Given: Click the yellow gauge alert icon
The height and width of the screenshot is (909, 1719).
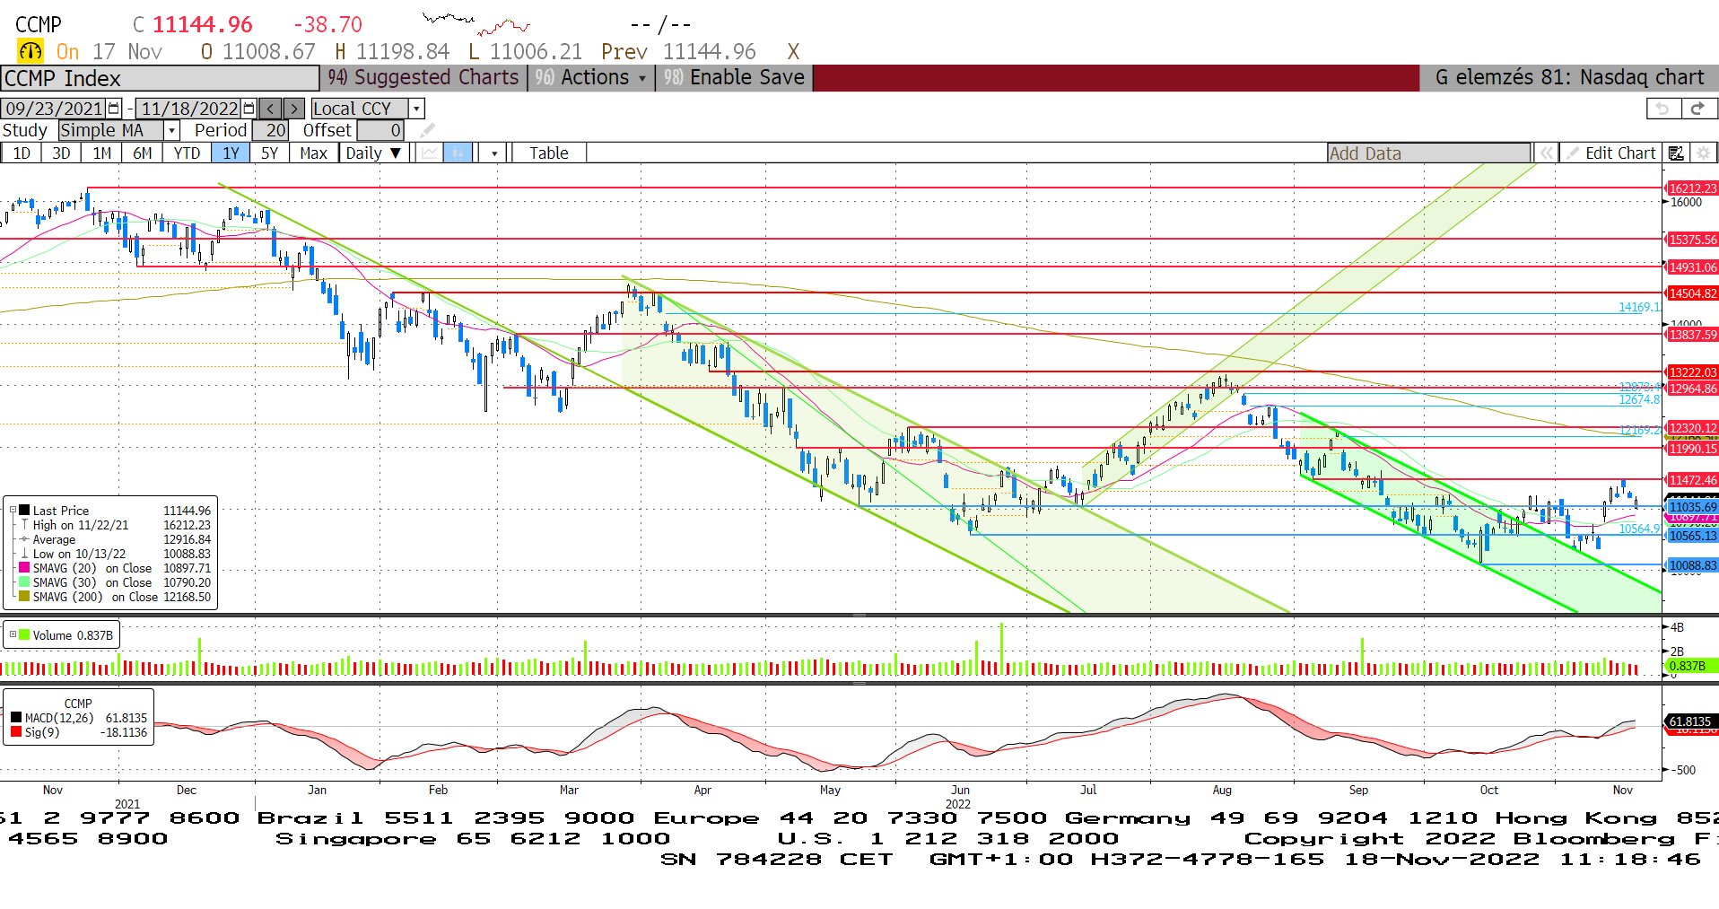Looking at the screenshot, I should click(31, 51).
